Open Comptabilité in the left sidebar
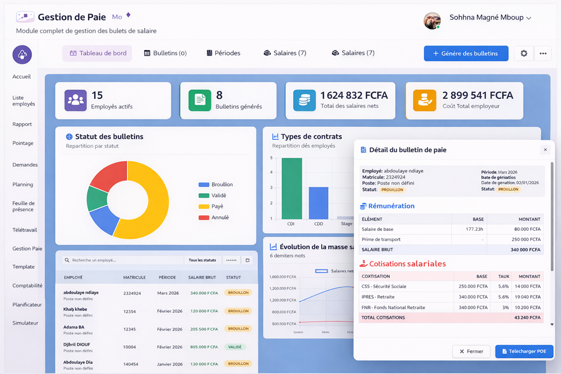The image size is (561, 374). pos(27,286)
